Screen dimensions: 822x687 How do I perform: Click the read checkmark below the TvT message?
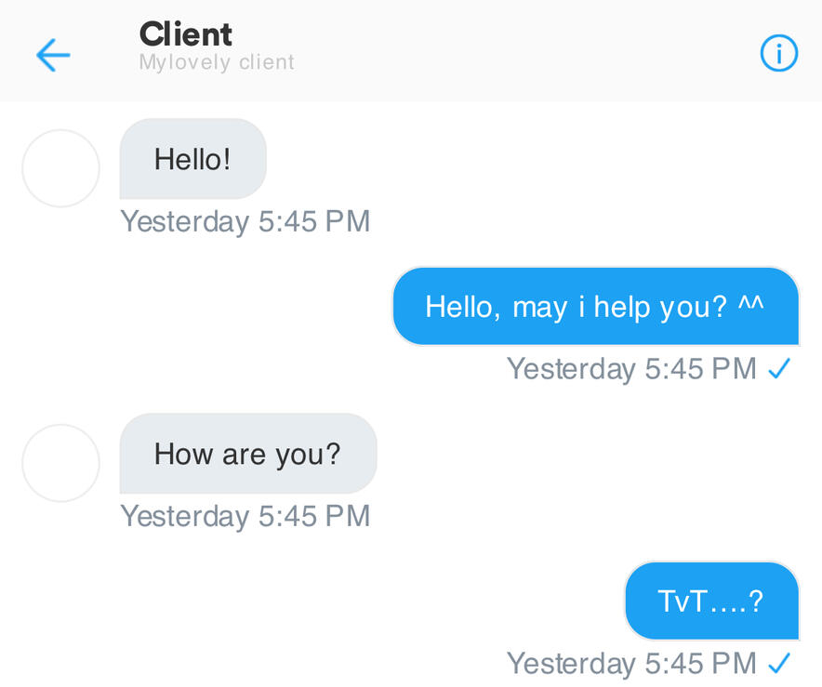779,664
